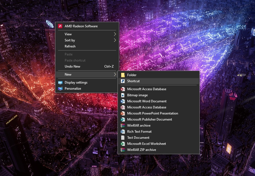Choose the first Microsoft Access Database entry
Screen dimensions: 255x176
(x=158, y=89)
